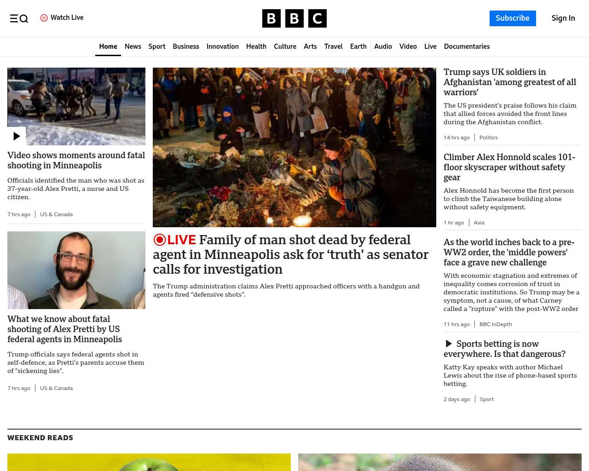Switch to the Business section
Image resolution: width=589 pixels, height=471 pixels.
(186, 46)
